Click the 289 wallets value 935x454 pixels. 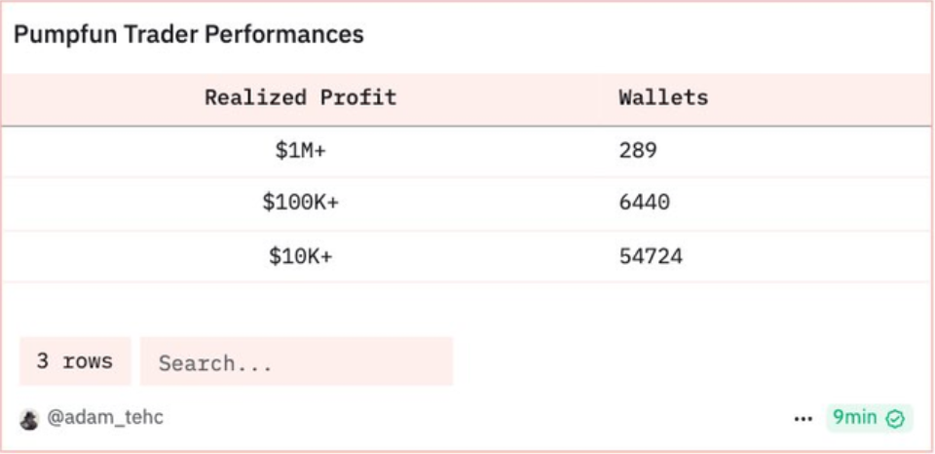tap(638, 151)
